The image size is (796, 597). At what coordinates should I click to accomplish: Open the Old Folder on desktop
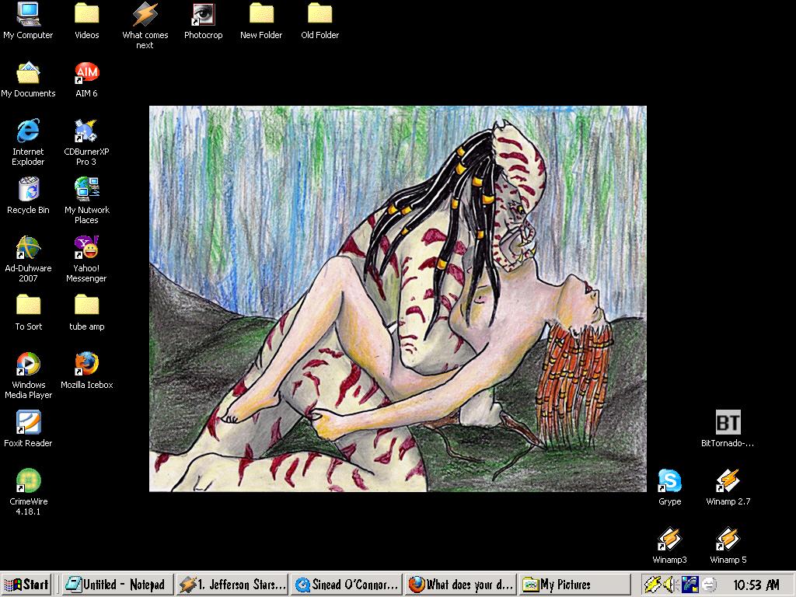[x=319, y=14]
